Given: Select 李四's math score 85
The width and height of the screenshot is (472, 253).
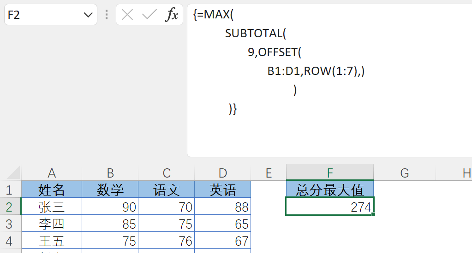Looking at the screenshot, I should 110,224.
